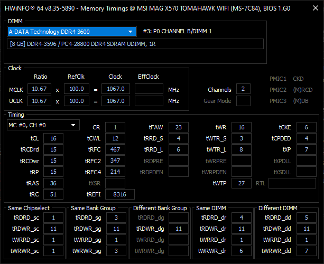Viewport: 324px width, 264px height.
Task: Click the 'Same Bank Group' group heading
Action: [93, 208]
